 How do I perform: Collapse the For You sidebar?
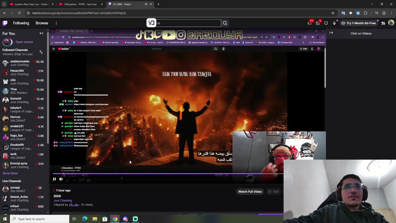point(41,33)
